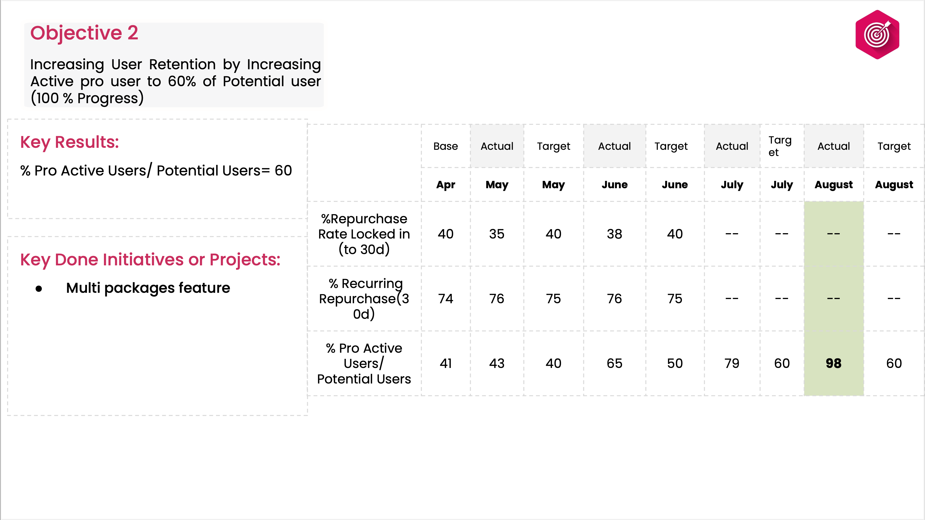
Task: Click the highlighted 98 value cell
Action: click(834, 363)
